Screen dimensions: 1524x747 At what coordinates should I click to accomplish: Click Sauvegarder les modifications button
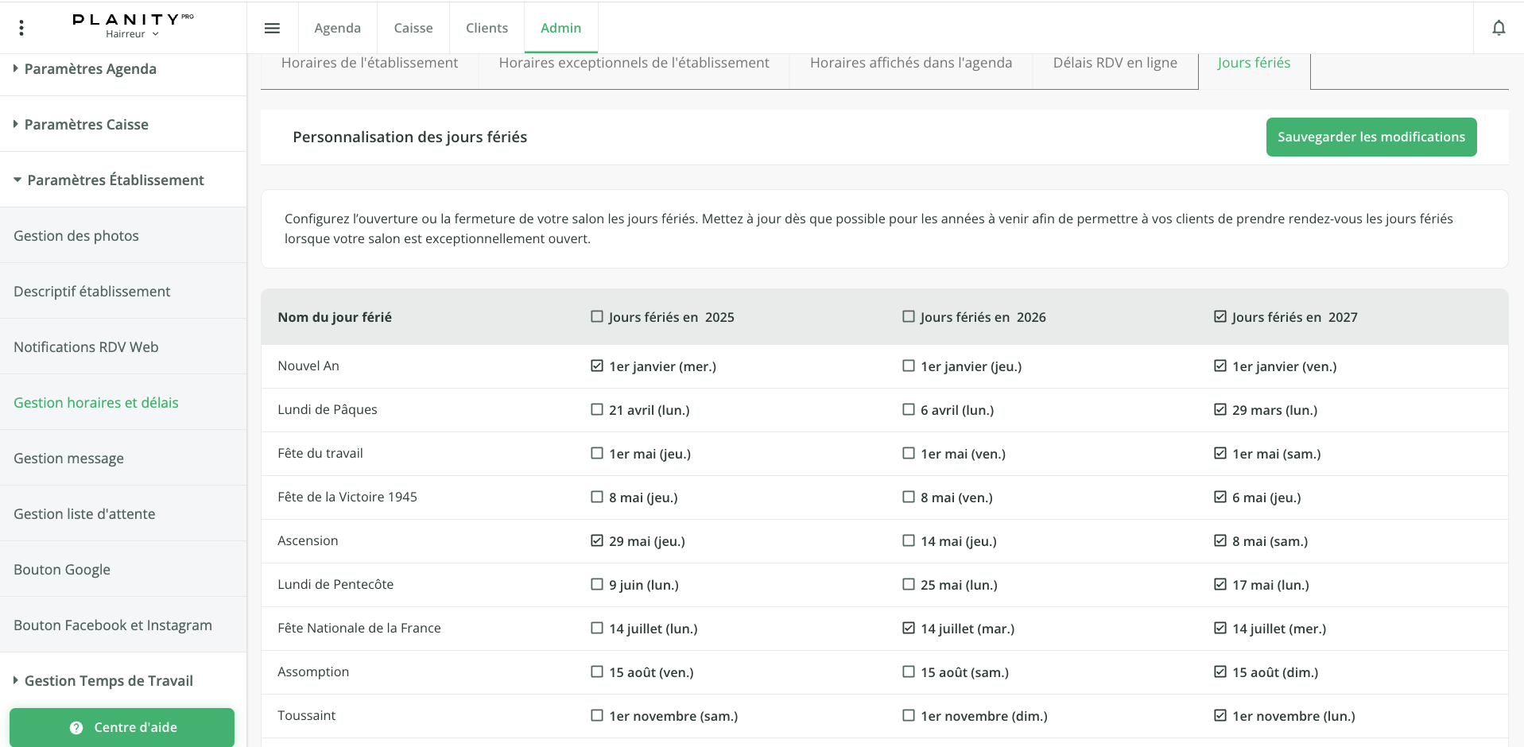[1371, 137]
